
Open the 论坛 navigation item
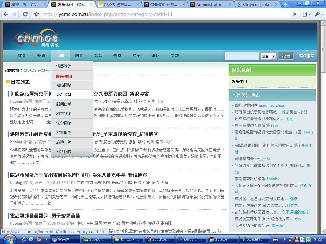[155, 56]
